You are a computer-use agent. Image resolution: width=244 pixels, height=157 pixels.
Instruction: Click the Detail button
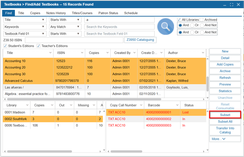[x=225, y=58]
